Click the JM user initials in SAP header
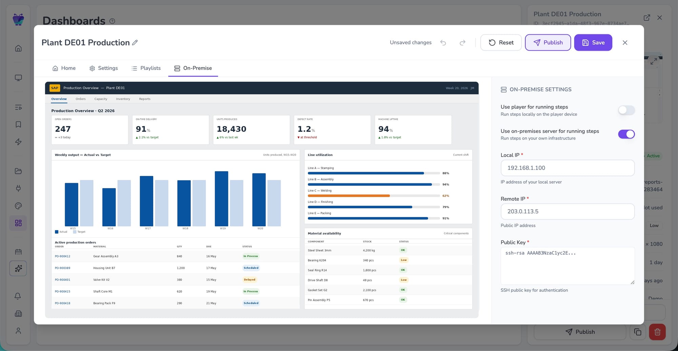Image resolution: width=678 pixels, height=351 pixels. coord(472,88)
